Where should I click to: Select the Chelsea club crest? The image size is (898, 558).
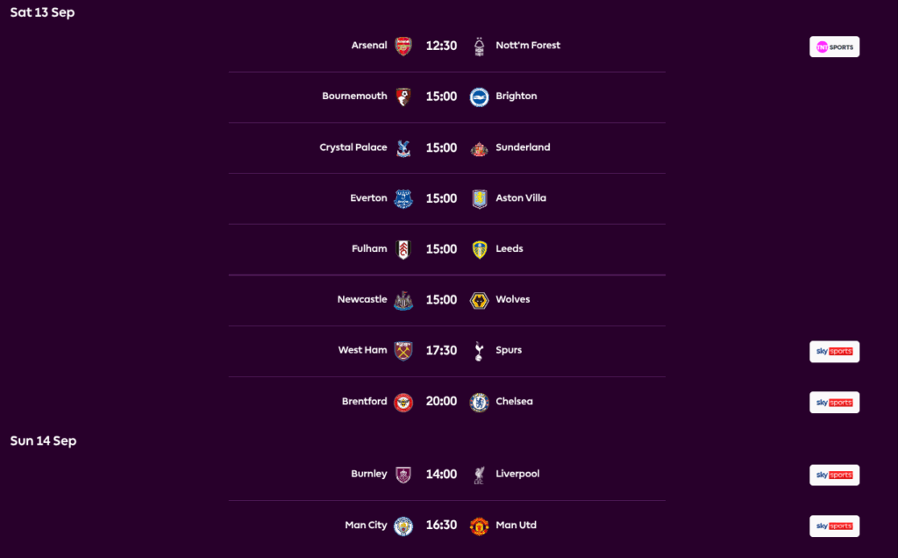pos(479,402)
